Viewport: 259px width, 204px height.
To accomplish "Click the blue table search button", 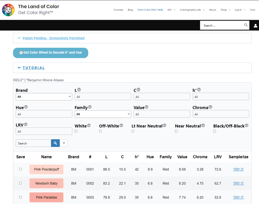I will (x=55, y=143).
